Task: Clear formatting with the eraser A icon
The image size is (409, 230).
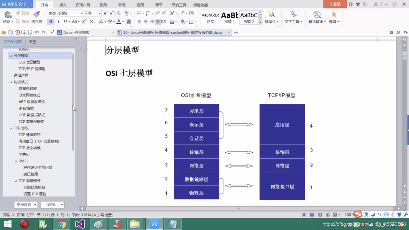Action: click(x=119, y=13)
